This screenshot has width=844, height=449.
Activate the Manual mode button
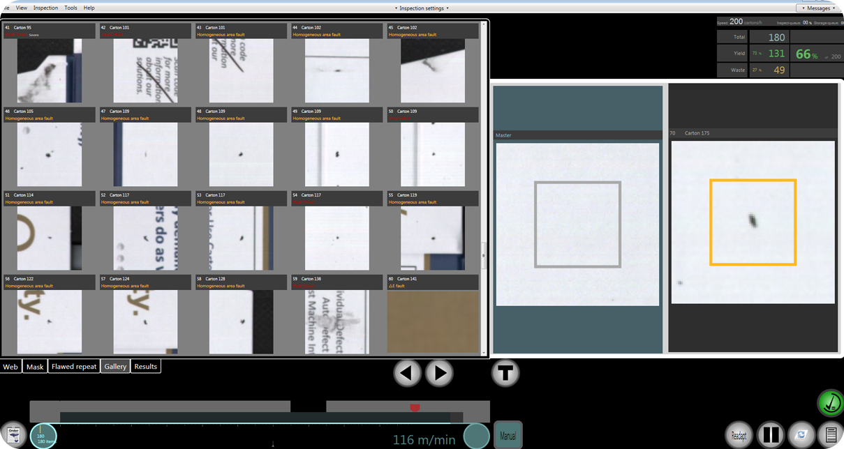pyautogui.click(x=508, y=434)
